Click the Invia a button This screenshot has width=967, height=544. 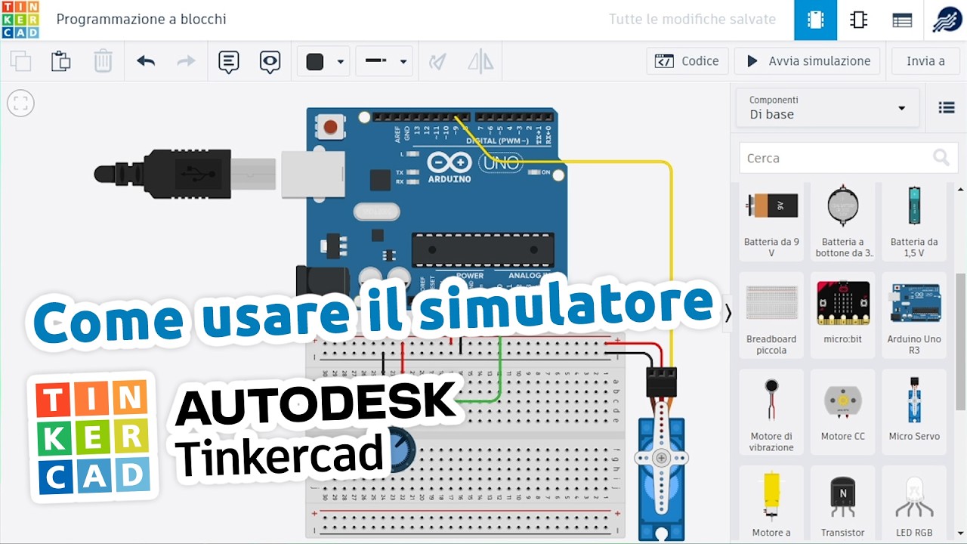[925, 61]
